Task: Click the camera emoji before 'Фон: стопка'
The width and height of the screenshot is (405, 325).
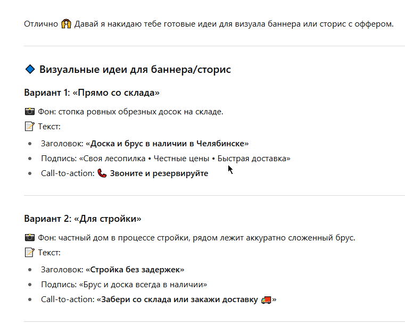Action: (x=30, y=112)
